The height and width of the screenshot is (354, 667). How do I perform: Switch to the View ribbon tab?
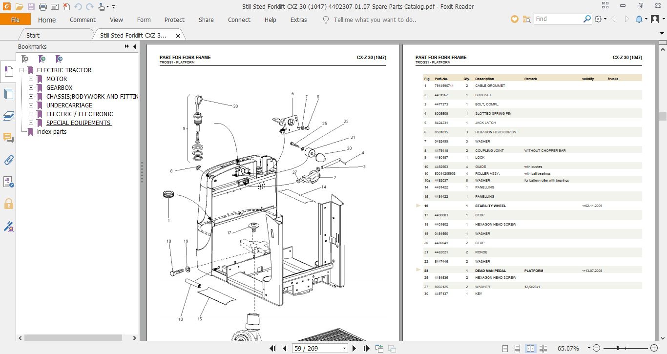pos(116,20)
